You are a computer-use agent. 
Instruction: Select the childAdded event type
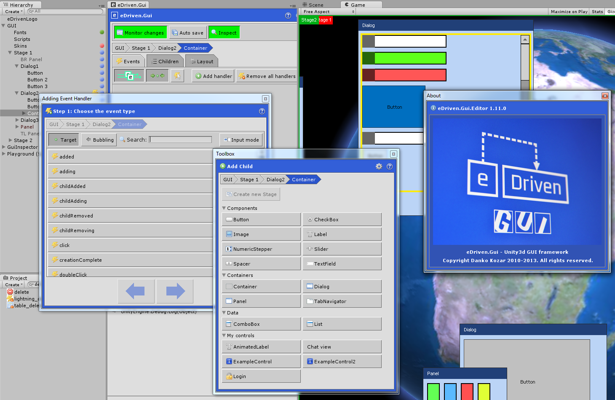[131, 186]
